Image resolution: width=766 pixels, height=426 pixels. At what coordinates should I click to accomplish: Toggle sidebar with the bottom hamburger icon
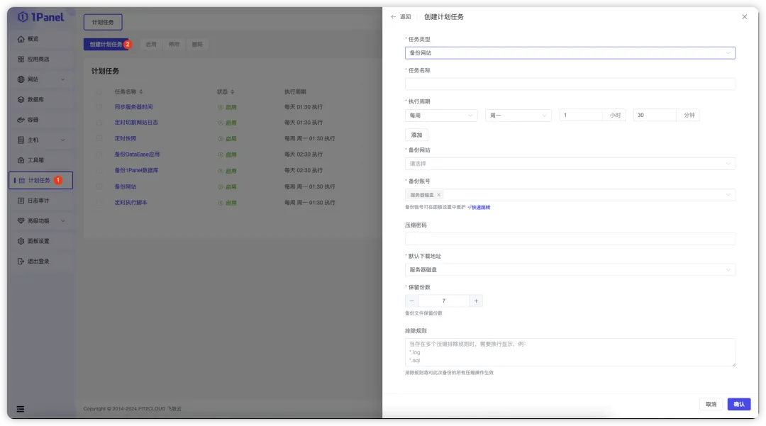pyautogui.click(x=21, y=409)
